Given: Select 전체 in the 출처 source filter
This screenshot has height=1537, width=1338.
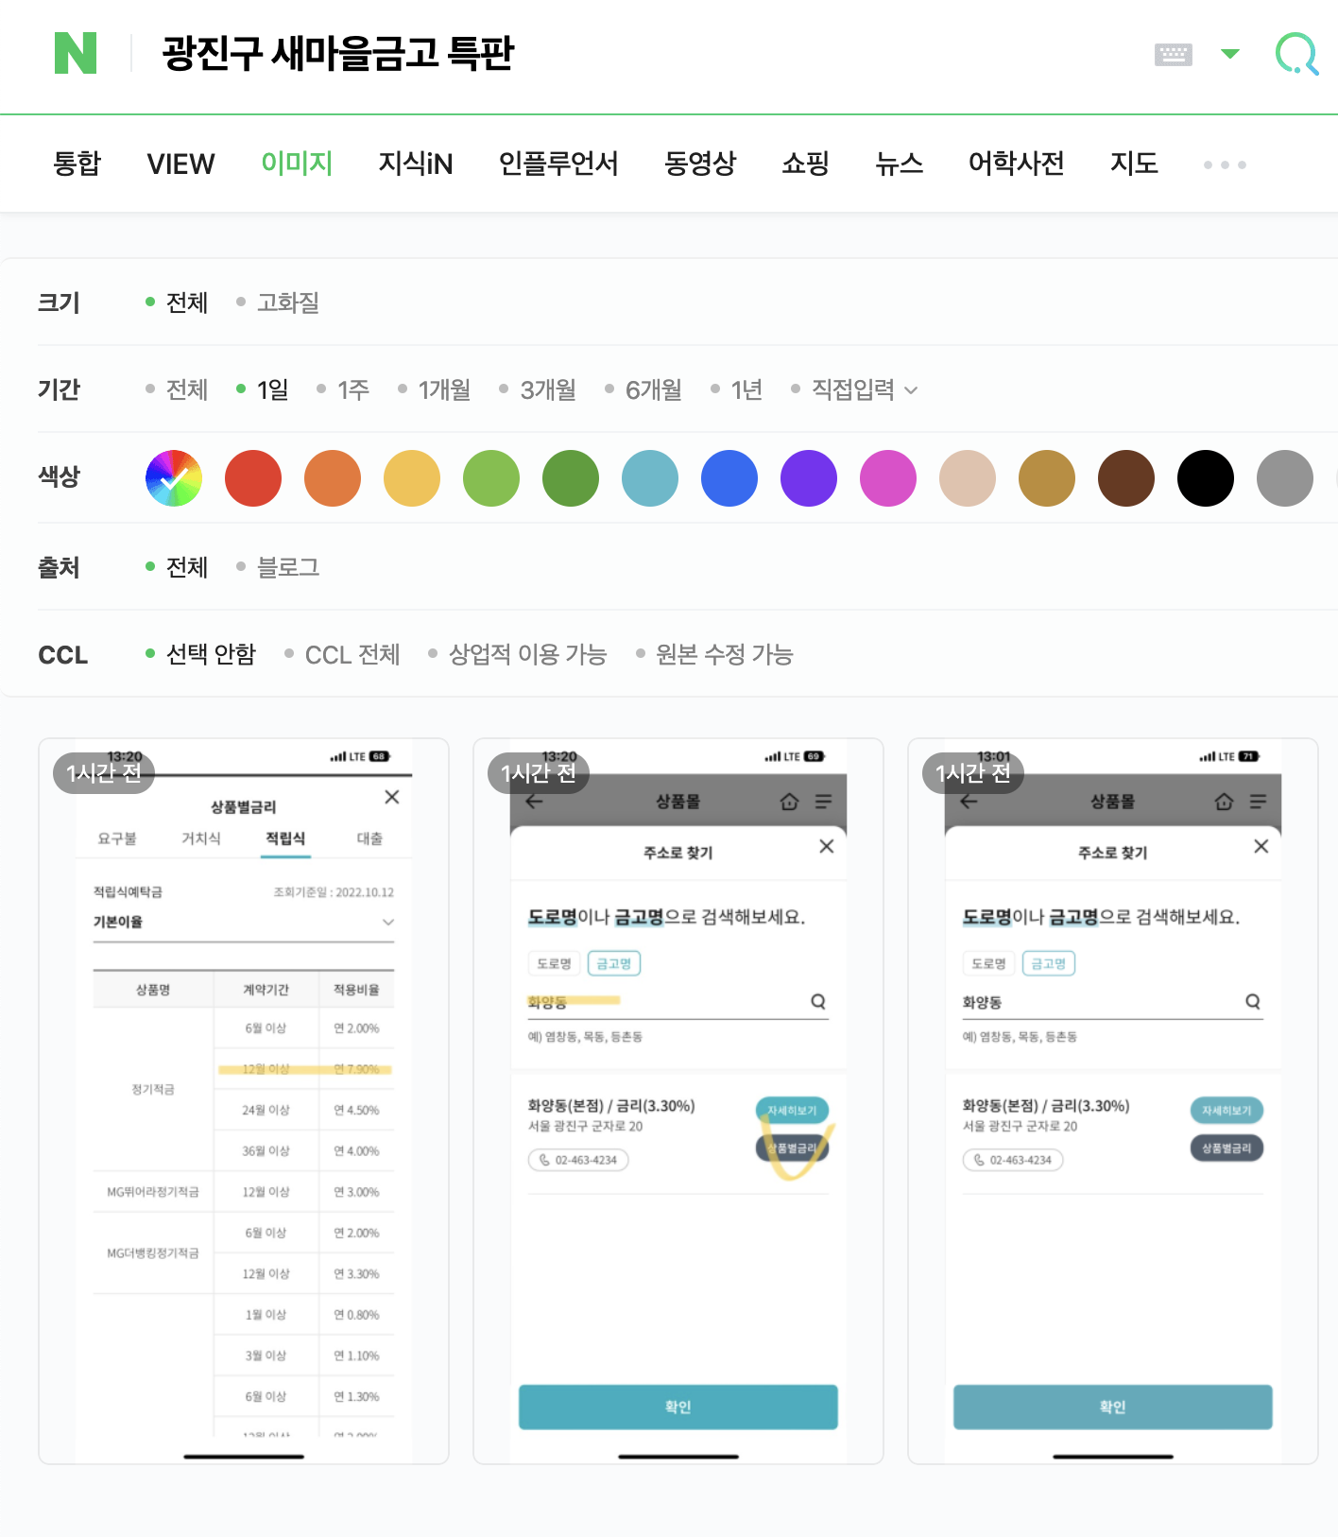Looking at the screenshot, I should pos(177,567).
